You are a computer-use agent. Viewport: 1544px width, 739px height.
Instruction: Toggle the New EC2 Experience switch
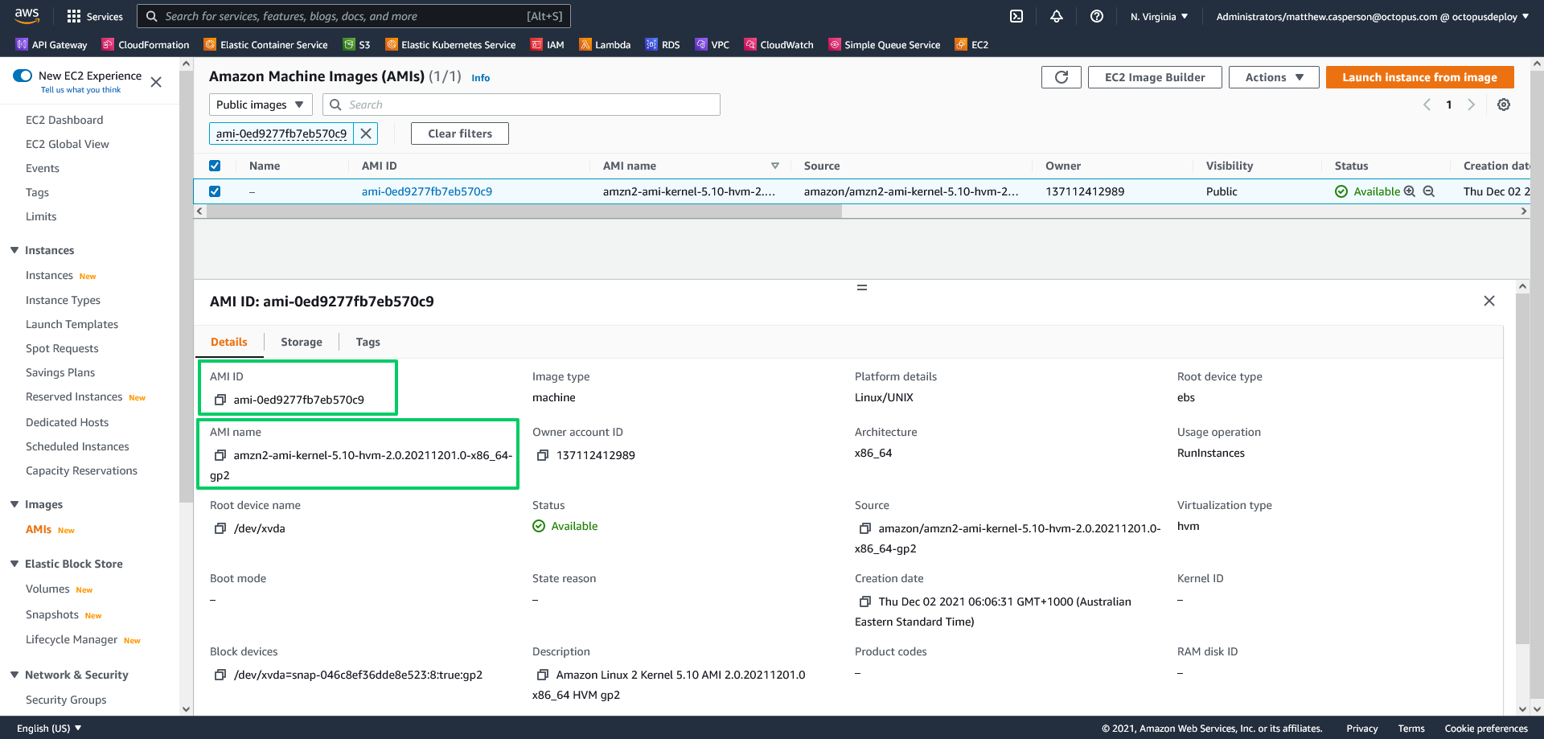[23, 76]
